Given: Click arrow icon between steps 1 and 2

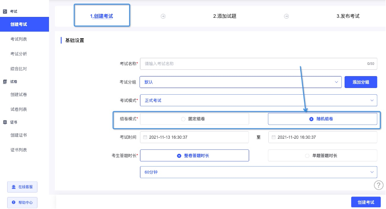Looking at the screenshot, I should click(163, 16).
